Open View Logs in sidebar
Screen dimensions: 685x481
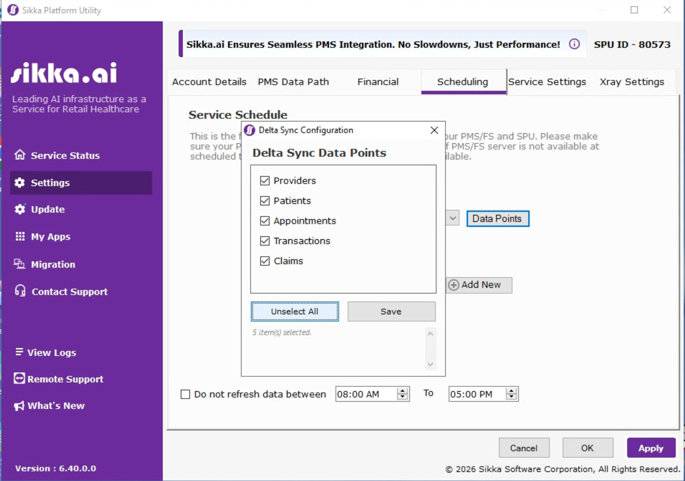(52, 352)
